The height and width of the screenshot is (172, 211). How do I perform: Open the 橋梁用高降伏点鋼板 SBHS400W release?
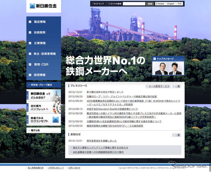point(115,126)
